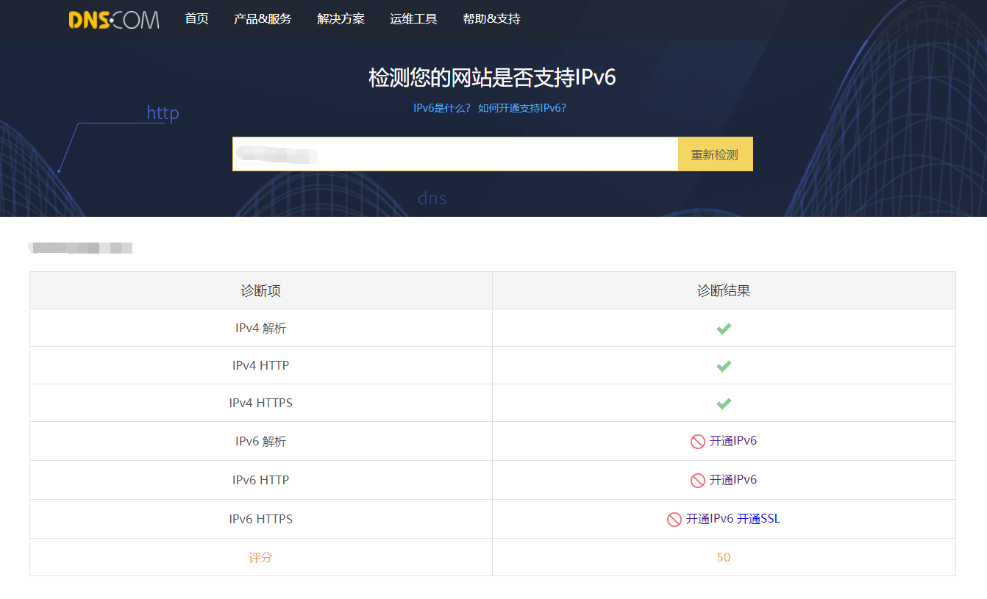Image resolution: width=987 pixels, height=599 pixels.
Task: Click 开通SSL link in IPv6 HTTPS row
Action: [x=758, y=519]
